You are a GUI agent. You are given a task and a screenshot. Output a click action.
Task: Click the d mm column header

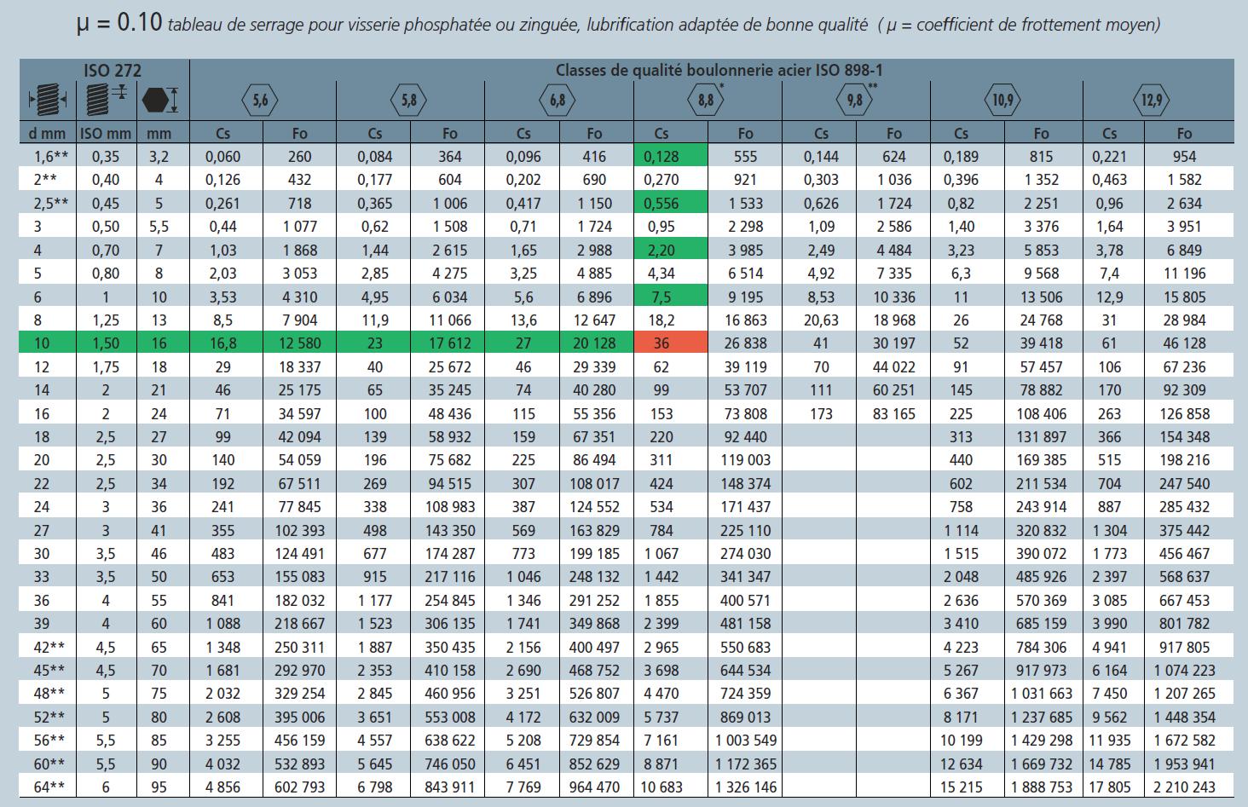(42, 133)
